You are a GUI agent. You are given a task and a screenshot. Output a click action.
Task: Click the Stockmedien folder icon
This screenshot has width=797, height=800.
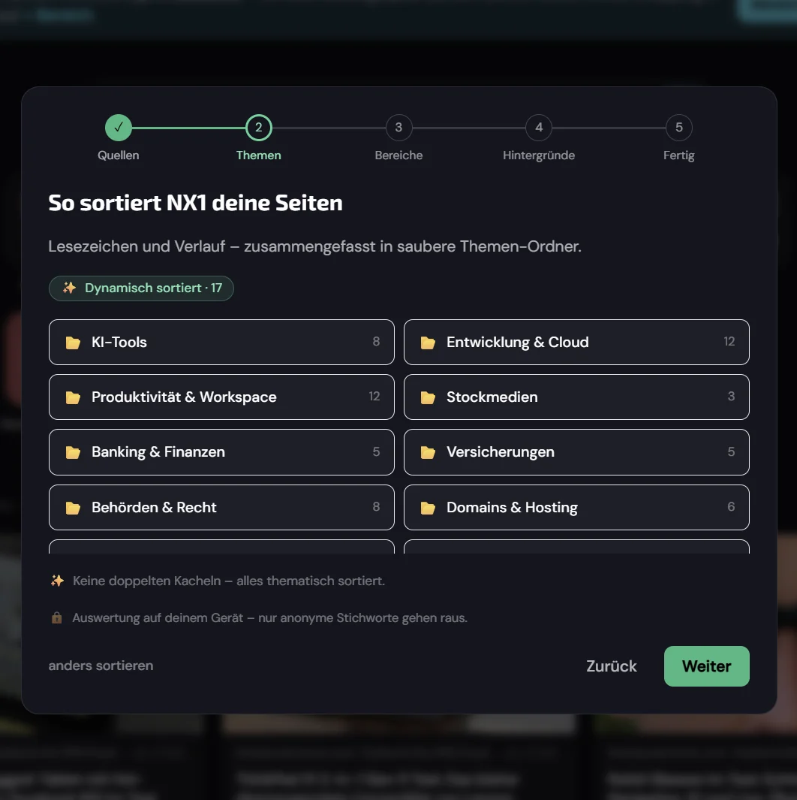click(428, 397)
